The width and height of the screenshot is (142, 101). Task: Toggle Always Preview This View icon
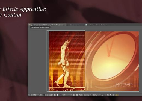(x=29, y=95)
